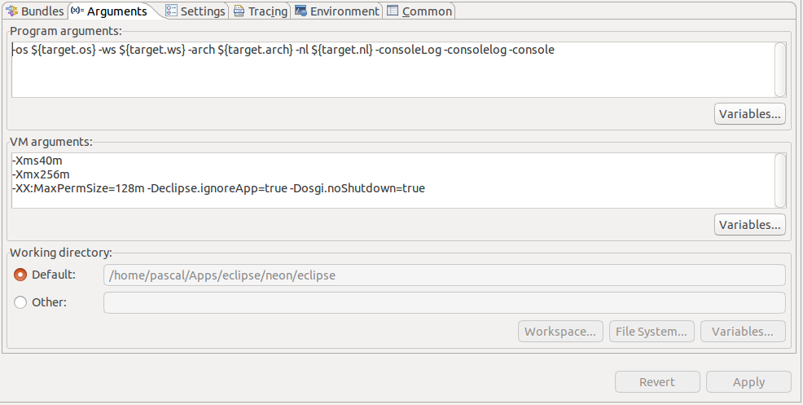Open Variables for Program arguments

(x=749, y=113)
